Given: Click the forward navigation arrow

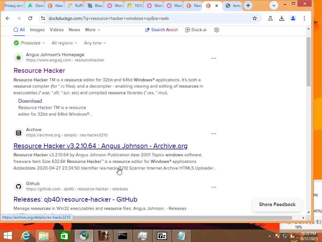Looking at the screenshot, I should tap(19, 18).
